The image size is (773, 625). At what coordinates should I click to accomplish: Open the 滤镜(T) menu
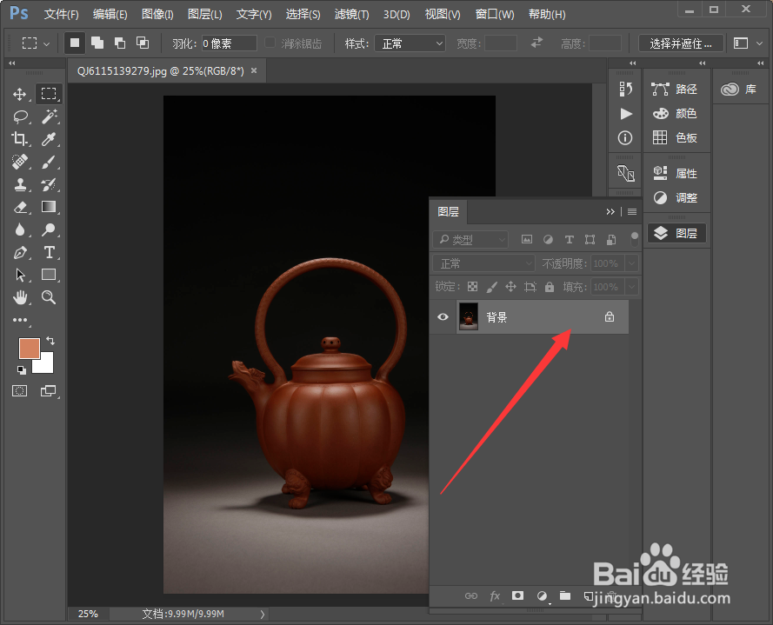click(351, 14)
